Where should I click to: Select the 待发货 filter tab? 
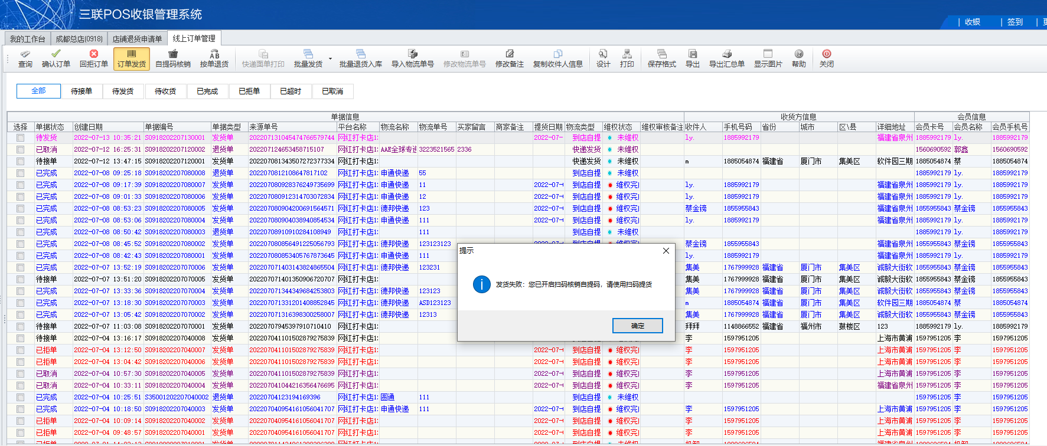click(x=123, y=91)
